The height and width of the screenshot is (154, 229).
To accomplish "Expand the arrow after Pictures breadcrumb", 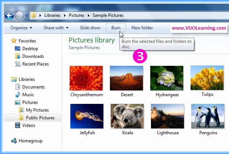I will click(89, 15).
